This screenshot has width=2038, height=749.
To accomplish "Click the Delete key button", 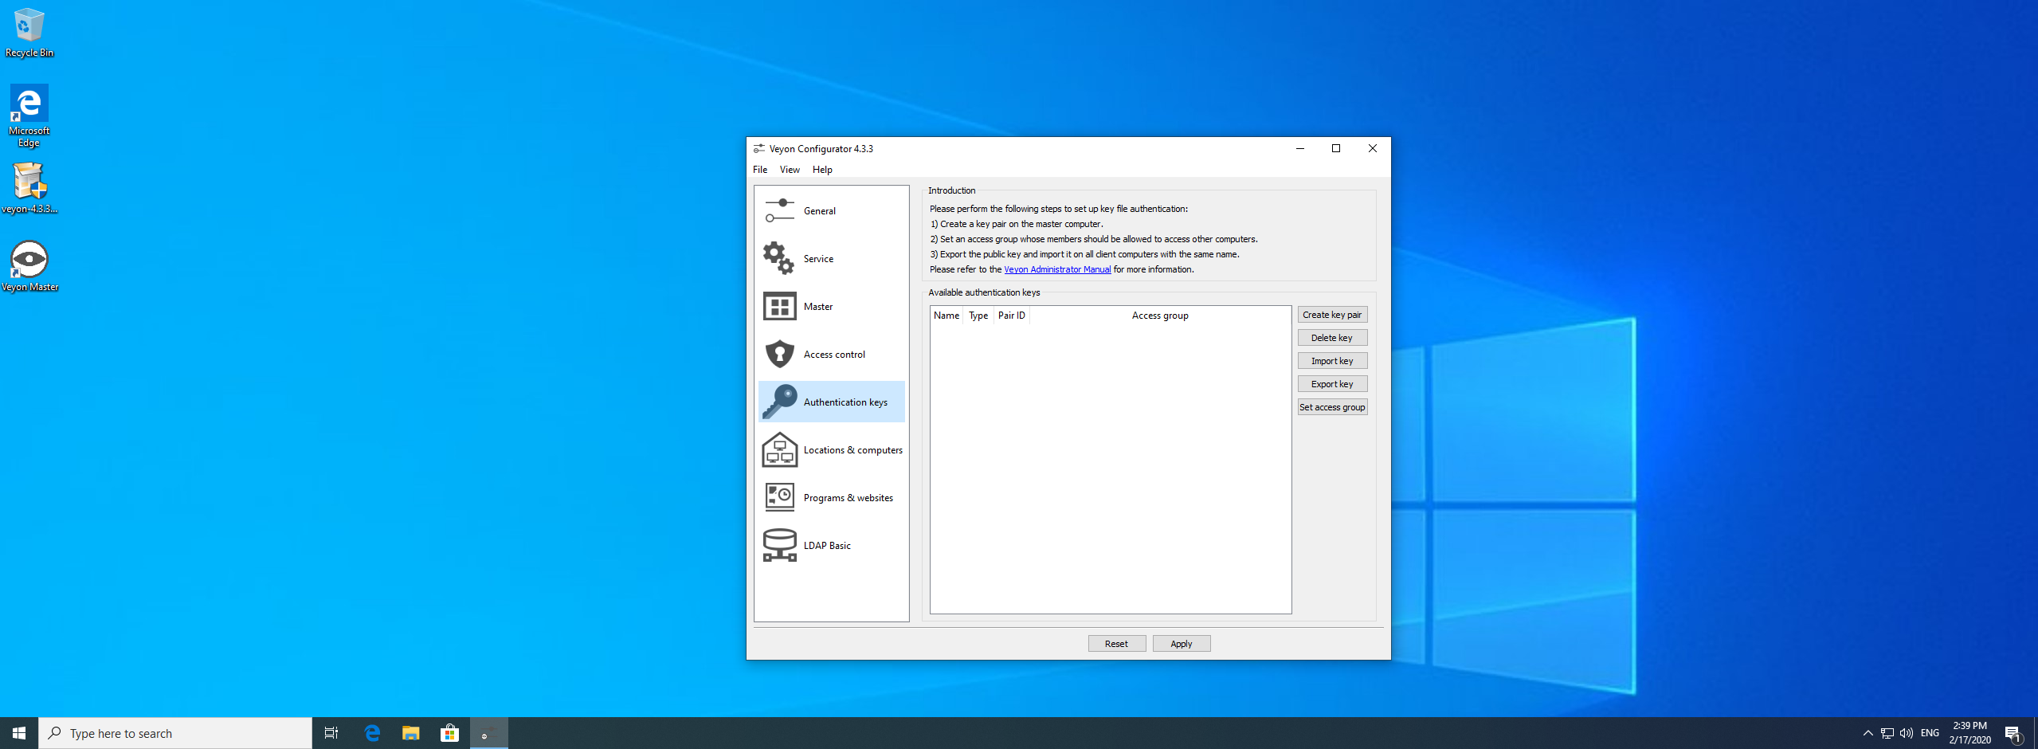I will click(x=1332, y=338).
